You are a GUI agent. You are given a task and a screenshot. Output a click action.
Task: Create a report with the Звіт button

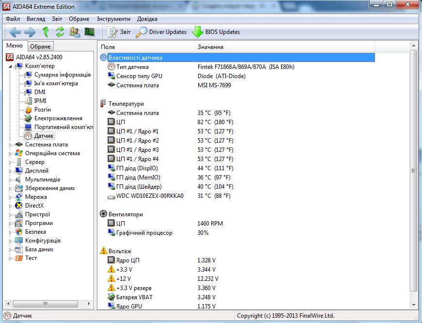(119, 32)
